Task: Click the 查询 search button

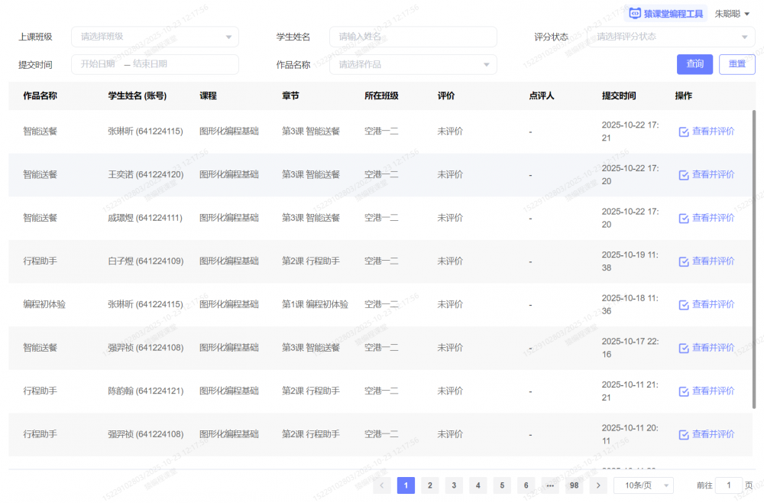Action: pyautogui.click(x=694, y=64)
